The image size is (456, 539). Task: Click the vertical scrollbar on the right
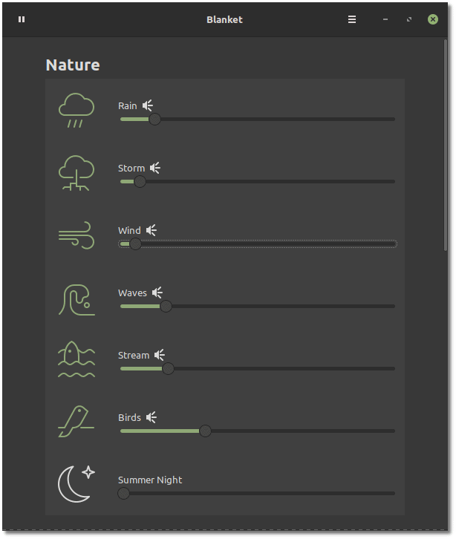pyautogui.click(x=446, y=148)
